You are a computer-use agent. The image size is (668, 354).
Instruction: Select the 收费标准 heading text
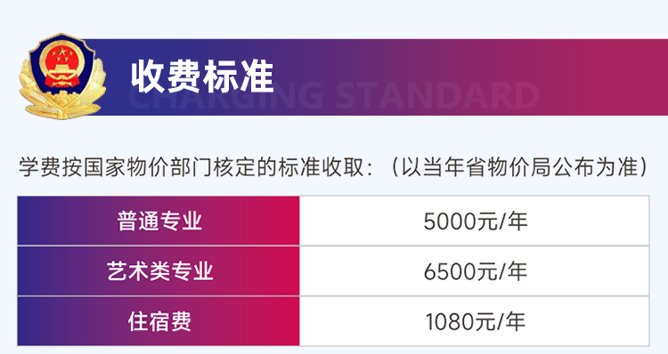(x=202, y=76)
